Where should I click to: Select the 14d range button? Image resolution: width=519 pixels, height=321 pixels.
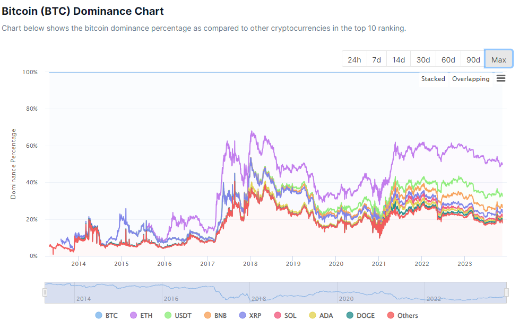pos(399,59)
